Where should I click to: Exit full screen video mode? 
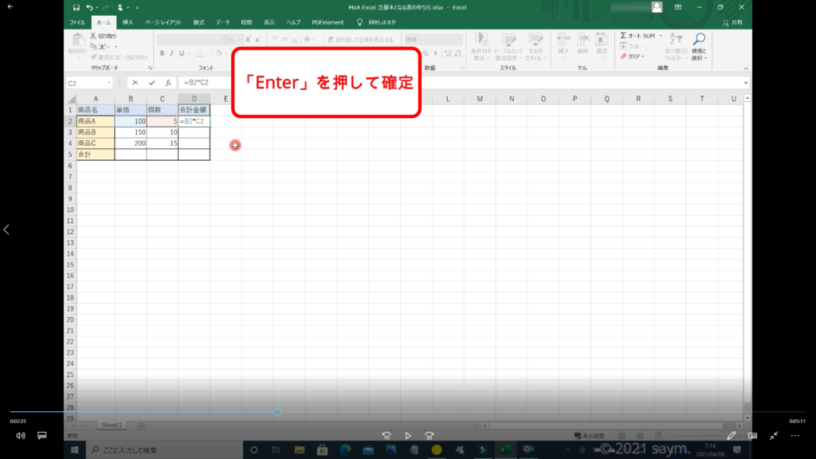pos(773,436)
